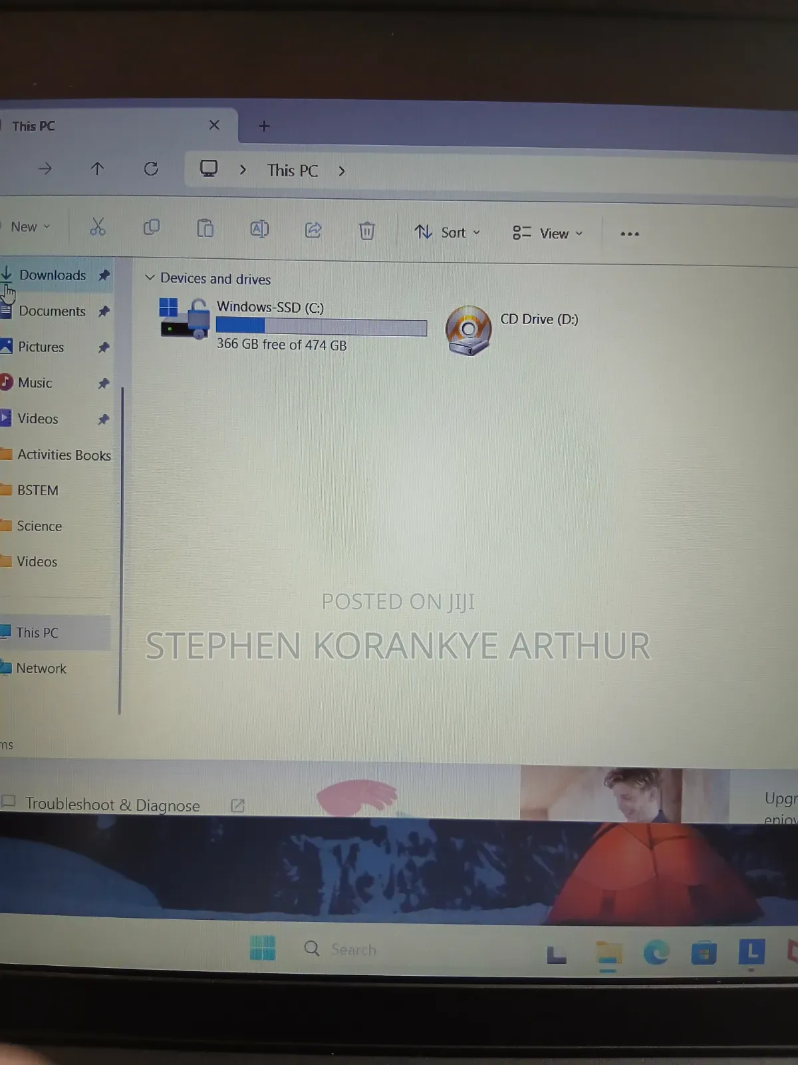Refresh the This PC view
The width and height of the screenshot is (798, 1065).
point(151,169)
